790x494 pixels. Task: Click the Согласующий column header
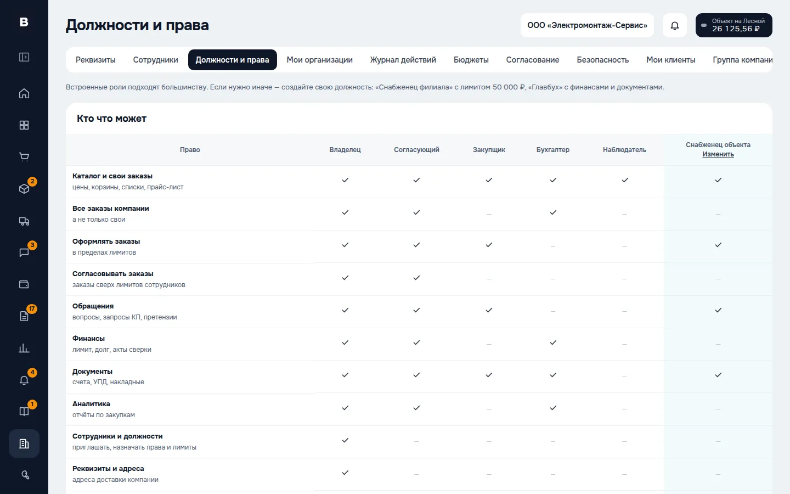click(x=416, y=150)
